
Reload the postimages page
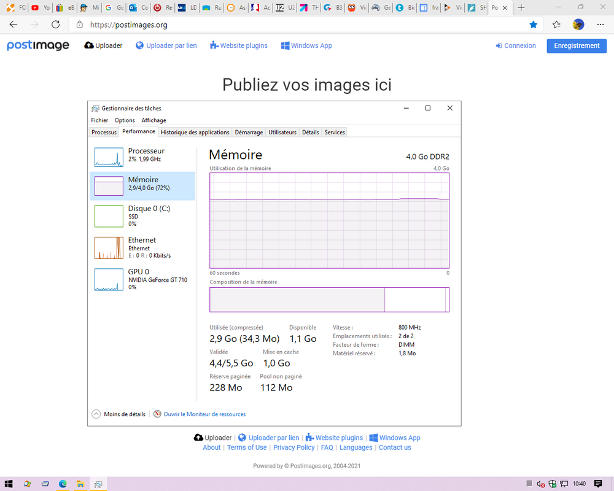[56, 25]
